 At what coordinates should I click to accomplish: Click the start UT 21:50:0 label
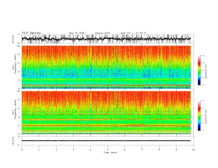coord(133,33)
